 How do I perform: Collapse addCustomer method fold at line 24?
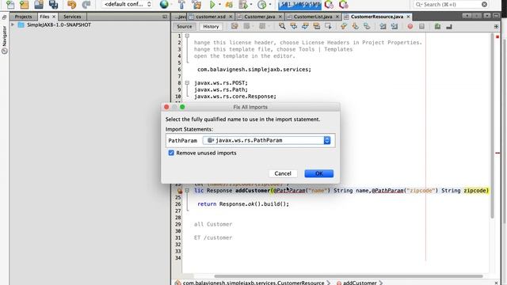pos(187,191)
